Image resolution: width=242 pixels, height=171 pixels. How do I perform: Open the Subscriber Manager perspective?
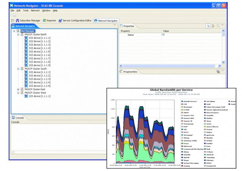28,20
